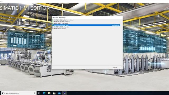The height and width of the screenshot is (95, 169).
Task: Open File Explorer from the taskbar
Action: coord(49,93)
